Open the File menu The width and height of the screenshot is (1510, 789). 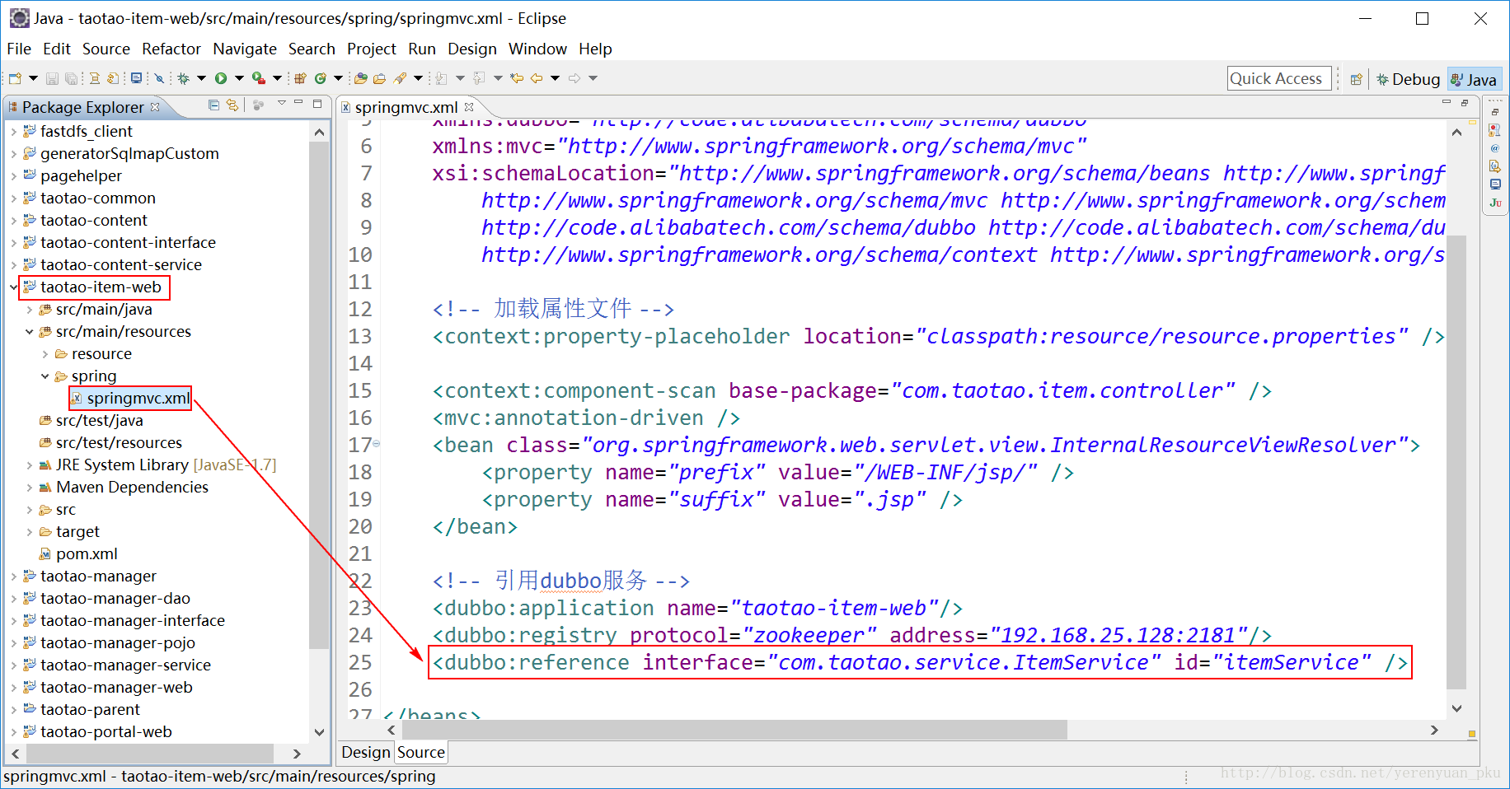click(x=19, y=49)
